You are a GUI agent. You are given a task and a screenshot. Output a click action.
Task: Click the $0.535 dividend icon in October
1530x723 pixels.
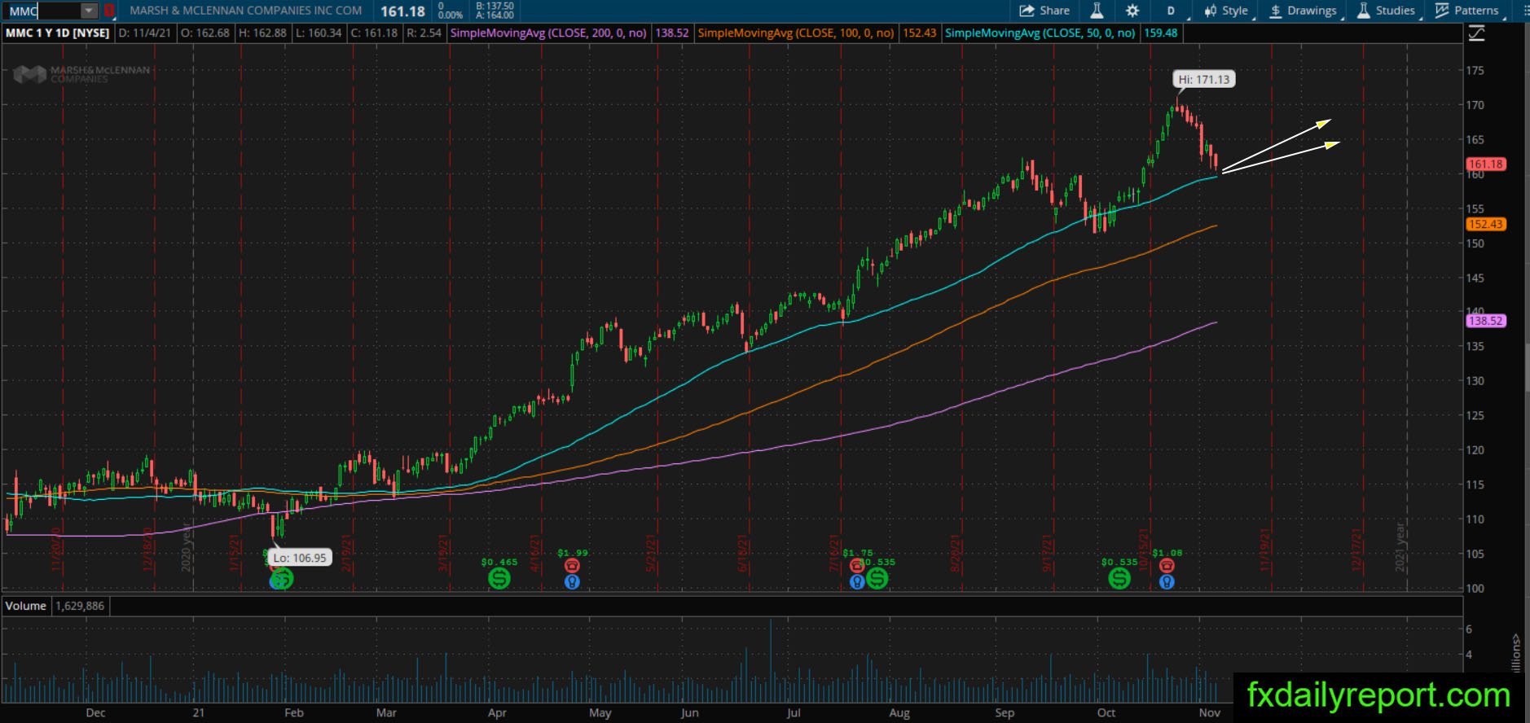(1119, 579)
